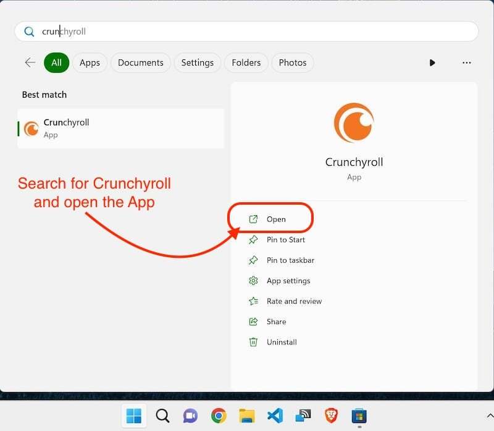Launch Google Chrome from the taskbar
Image resolution: width=494 pixels, height=431 pixels.
coord(219,416)
